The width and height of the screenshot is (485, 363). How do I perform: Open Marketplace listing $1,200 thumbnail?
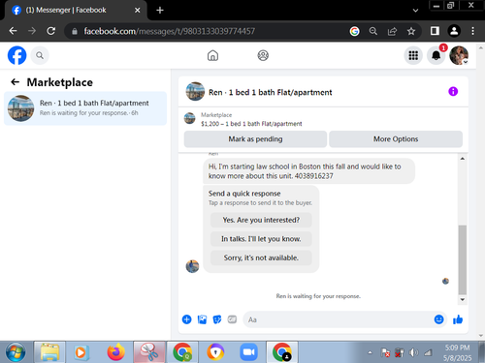point(190,118)
